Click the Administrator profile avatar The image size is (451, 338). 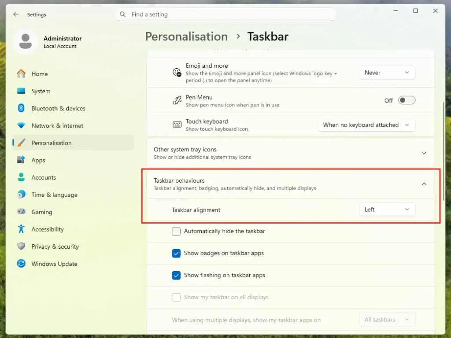click(26, 42)
